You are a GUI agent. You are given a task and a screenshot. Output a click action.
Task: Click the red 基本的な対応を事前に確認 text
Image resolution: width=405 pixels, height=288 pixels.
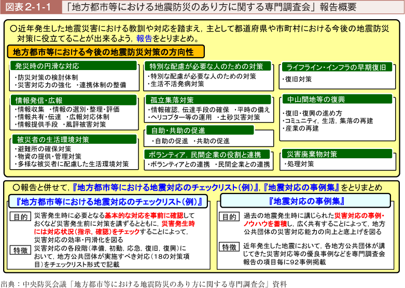coord(144,215)
